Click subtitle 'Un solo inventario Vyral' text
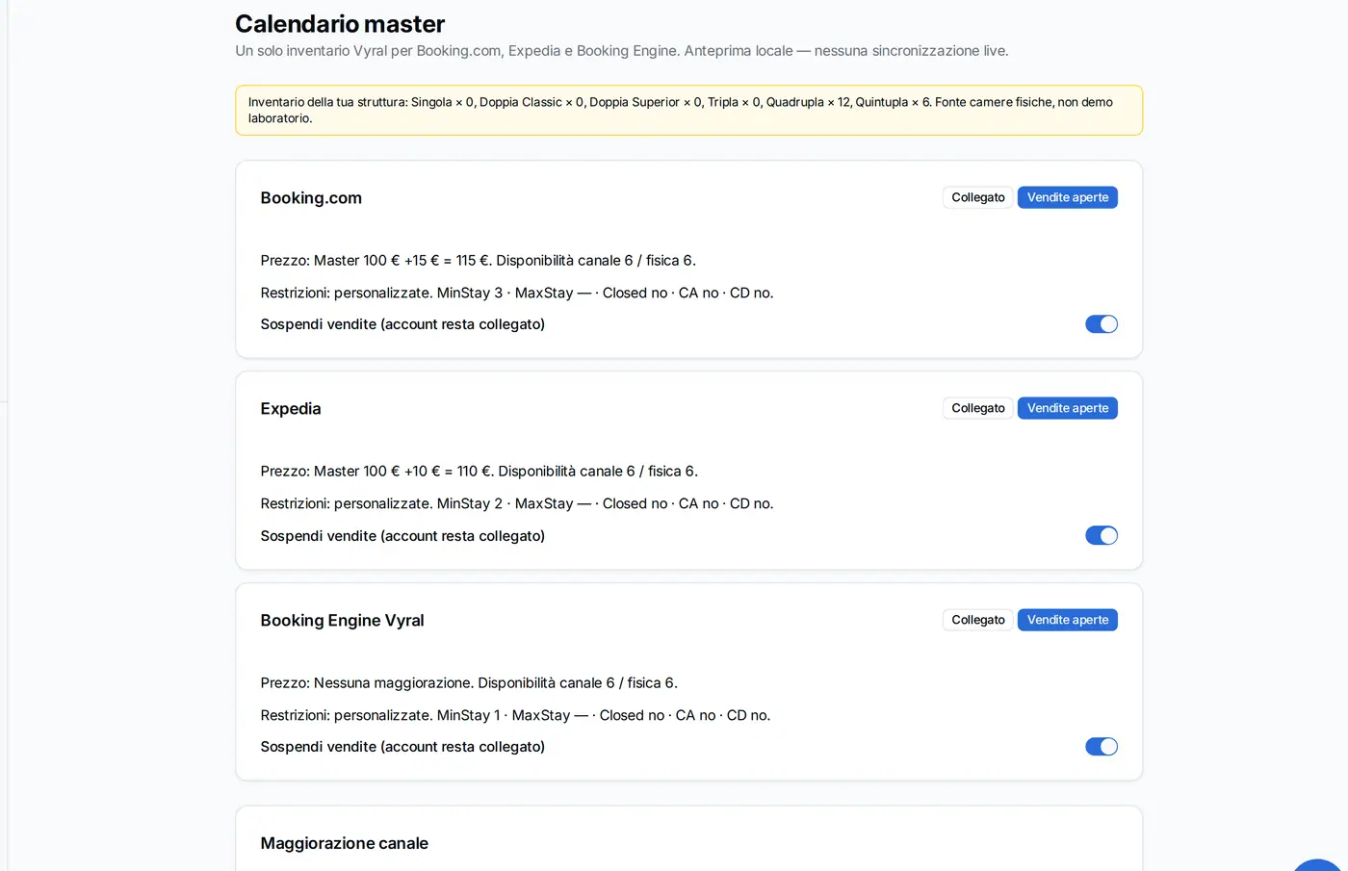Image resolution: width=1348 pixels, height=871 pixels. click(x=622, y=51)
